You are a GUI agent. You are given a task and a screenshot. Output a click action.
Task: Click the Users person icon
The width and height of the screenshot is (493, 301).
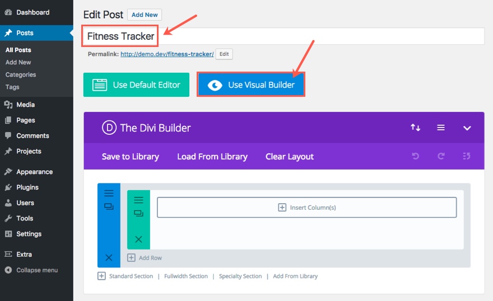pos(8,203)
